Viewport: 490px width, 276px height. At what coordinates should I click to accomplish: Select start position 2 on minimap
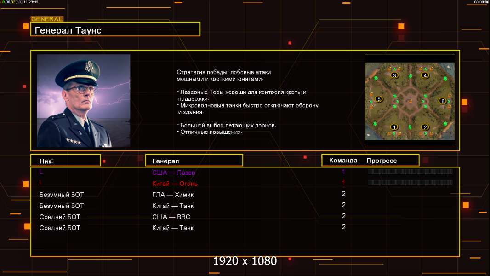pyautogui.click(x=425, y=127)
